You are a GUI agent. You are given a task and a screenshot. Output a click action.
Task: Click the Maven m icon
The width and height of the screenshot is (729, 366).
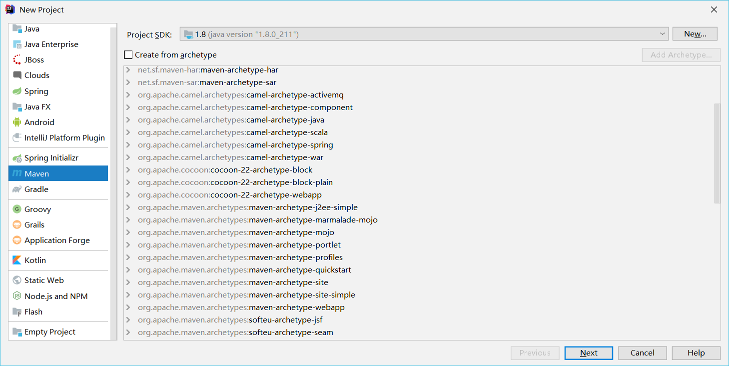pos(17,173)
